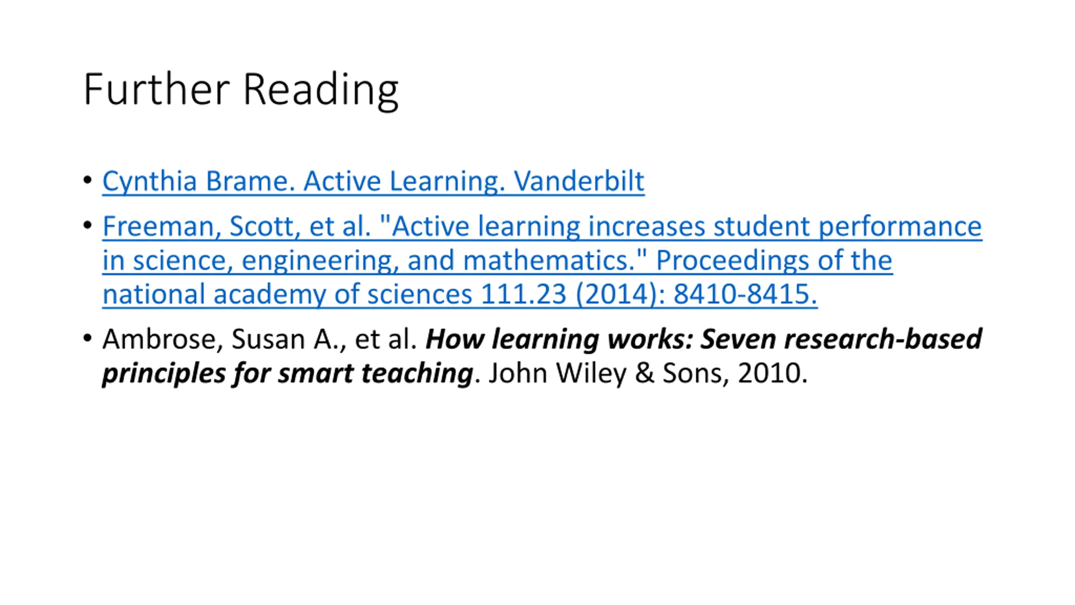Click the word "Reading" in the title
This screenshot has height=605, width=1075.
coord(321,90)
